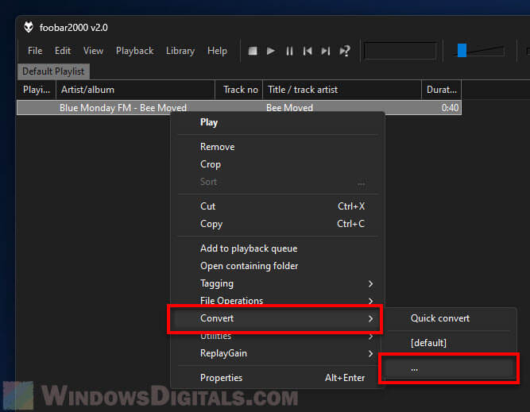Viewport: 530px width, 412px height.
Task: Click the Pause button in toolbar
Action: coord(289,51)
